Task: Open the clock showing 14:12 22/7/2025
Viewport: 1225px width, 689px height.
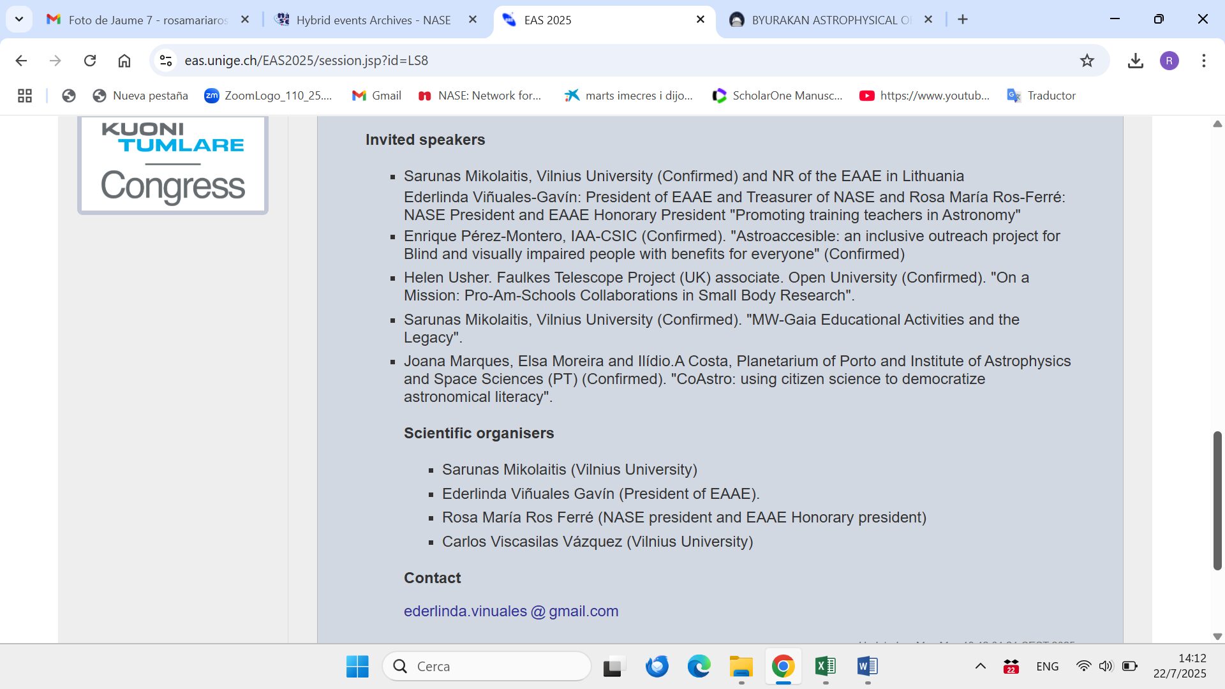Action: (x=1180, y=666)
